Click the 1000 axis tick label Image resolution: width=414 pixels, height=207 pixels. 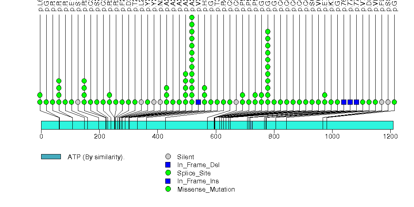[332, 136]
